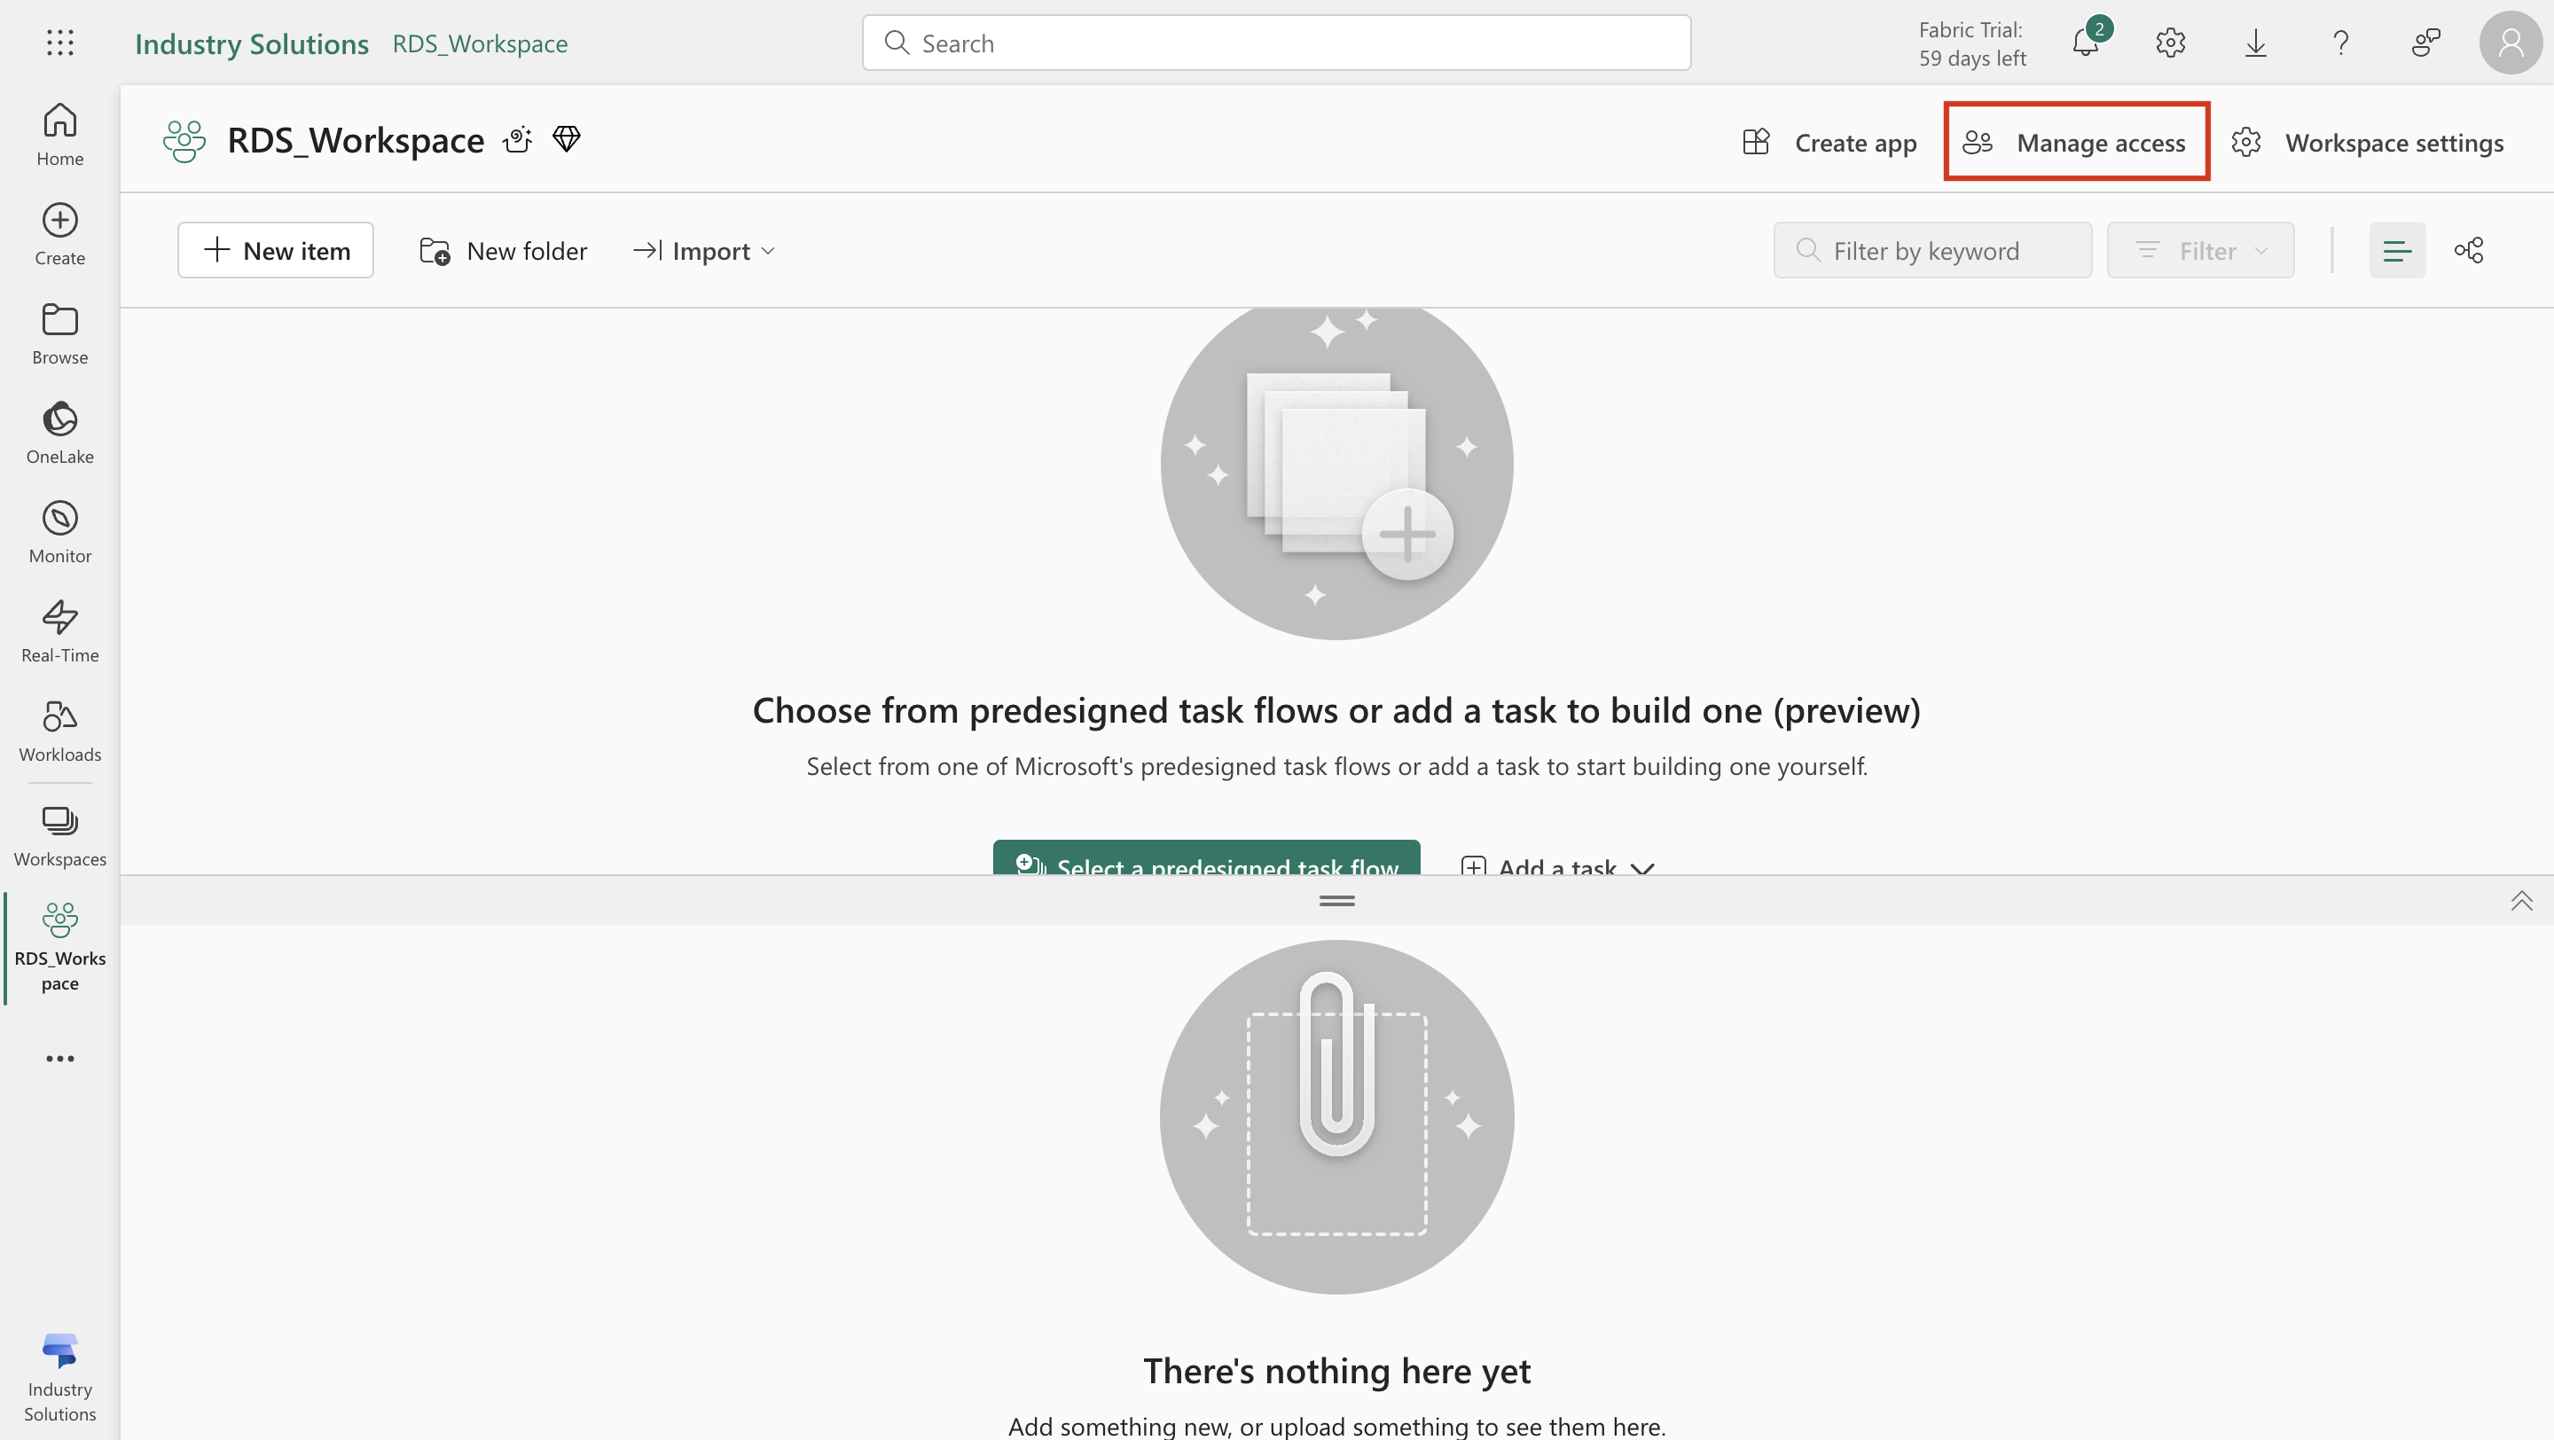The height and width of the screenshot is (1440, 2554).
Task: Expand the Import dropdown
Action: tap(704, 251)
